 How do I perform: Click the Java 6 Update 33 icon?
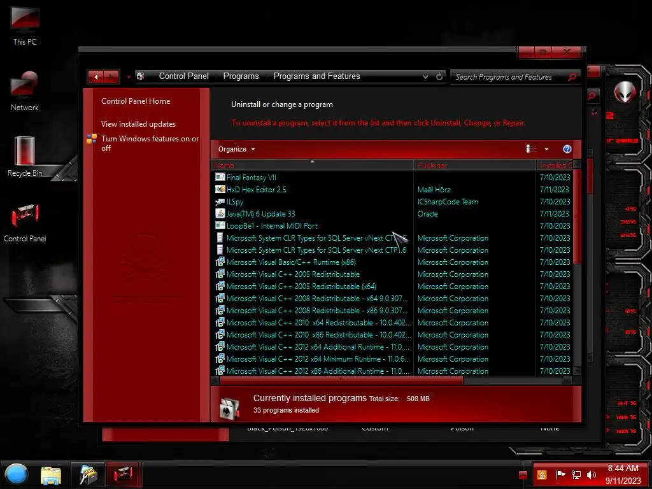(220, 213)
